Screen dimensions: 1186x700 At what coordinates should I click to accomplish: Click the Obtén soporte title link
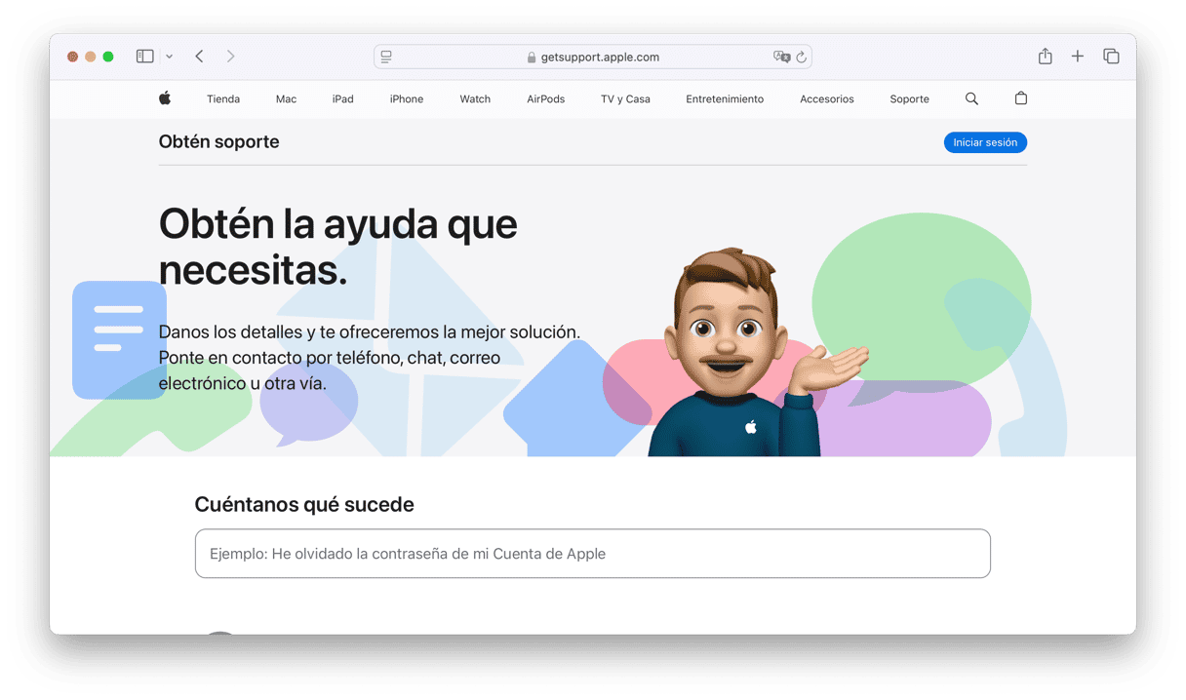click(218, 142)
